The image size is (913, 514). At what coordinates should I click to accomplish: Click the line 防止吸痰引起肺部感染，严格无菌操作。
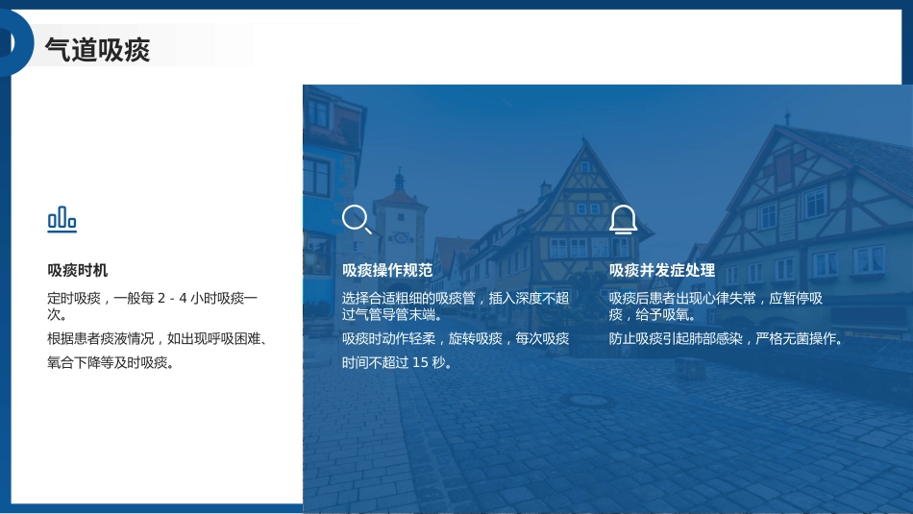[727, 338]
